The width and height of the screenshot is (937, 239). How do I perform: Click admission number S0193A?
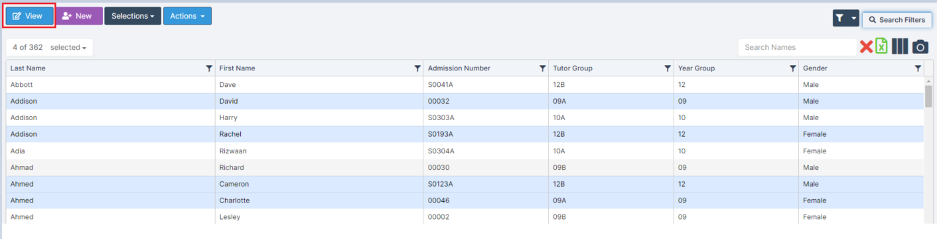tap(441, 134)
